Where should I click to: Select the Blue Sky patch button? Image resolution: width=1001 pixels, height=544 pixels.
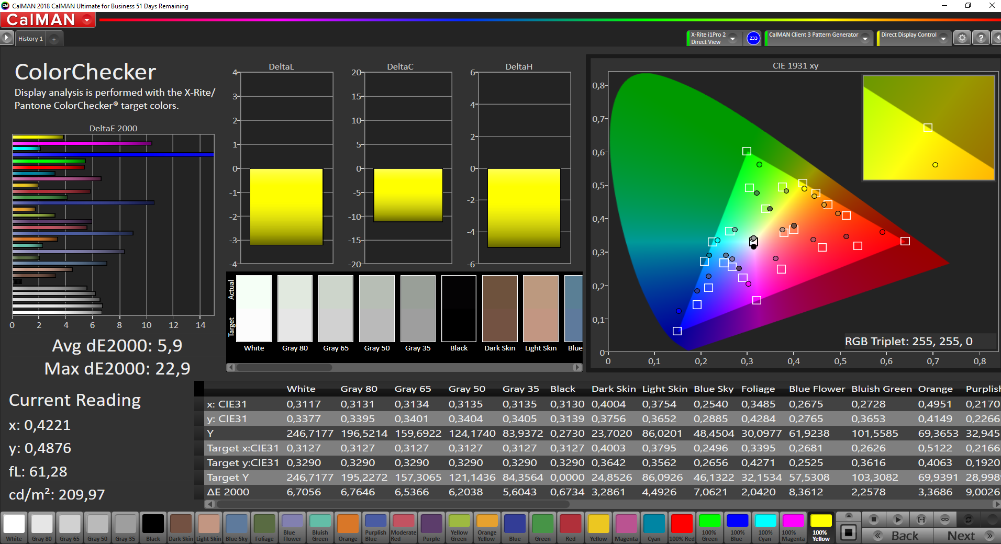(x=237, y=527)
